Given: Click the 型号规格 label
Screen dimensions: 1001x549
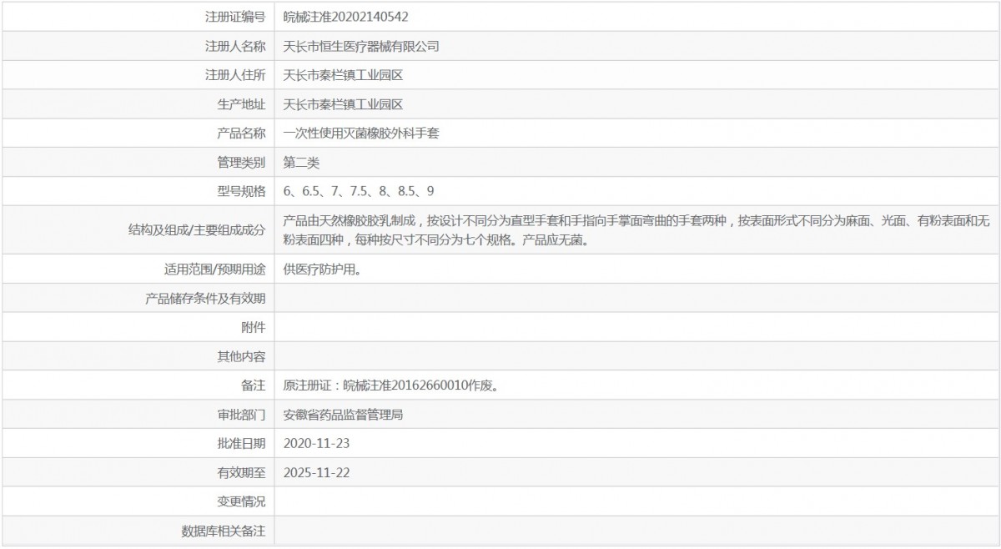Looking at the screenshot, I should [241, 191].
